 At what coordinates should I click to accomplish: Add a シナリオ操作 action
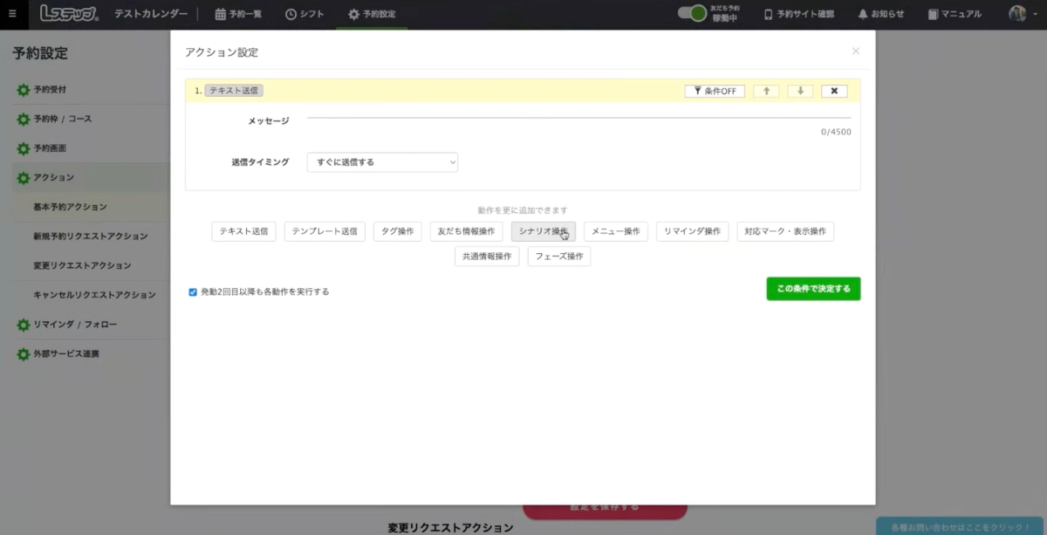(x=543, y=231)
